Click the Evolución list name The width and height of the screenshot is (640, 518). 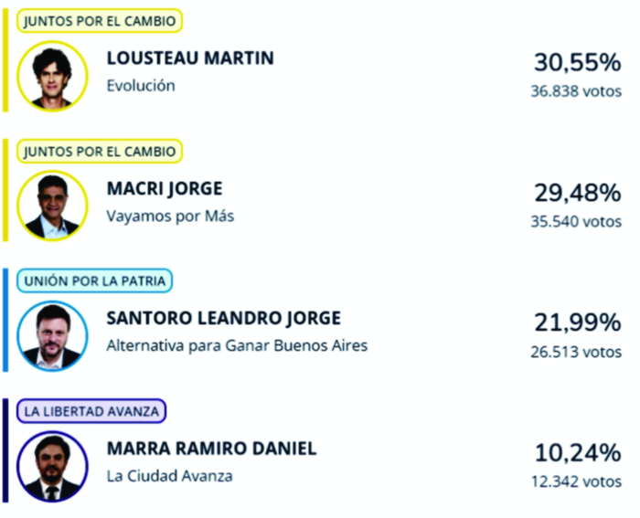pos(141,86)
